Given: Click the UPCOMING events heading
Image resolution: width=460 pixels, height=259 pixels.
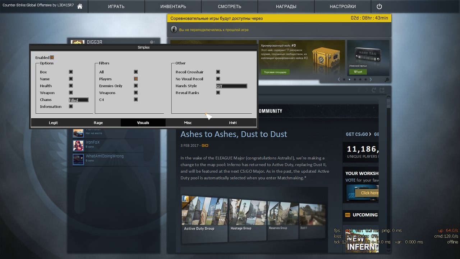Looking at the screenshot, I should pyautogui.click(x=365, y=215).
